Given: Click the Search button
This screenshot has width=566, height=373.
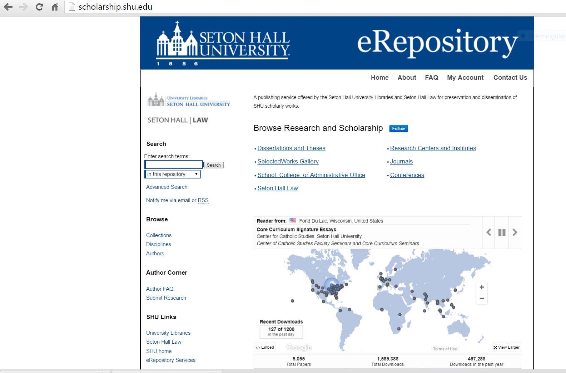Looking at the screenshot, I should (x=213, y=165).
